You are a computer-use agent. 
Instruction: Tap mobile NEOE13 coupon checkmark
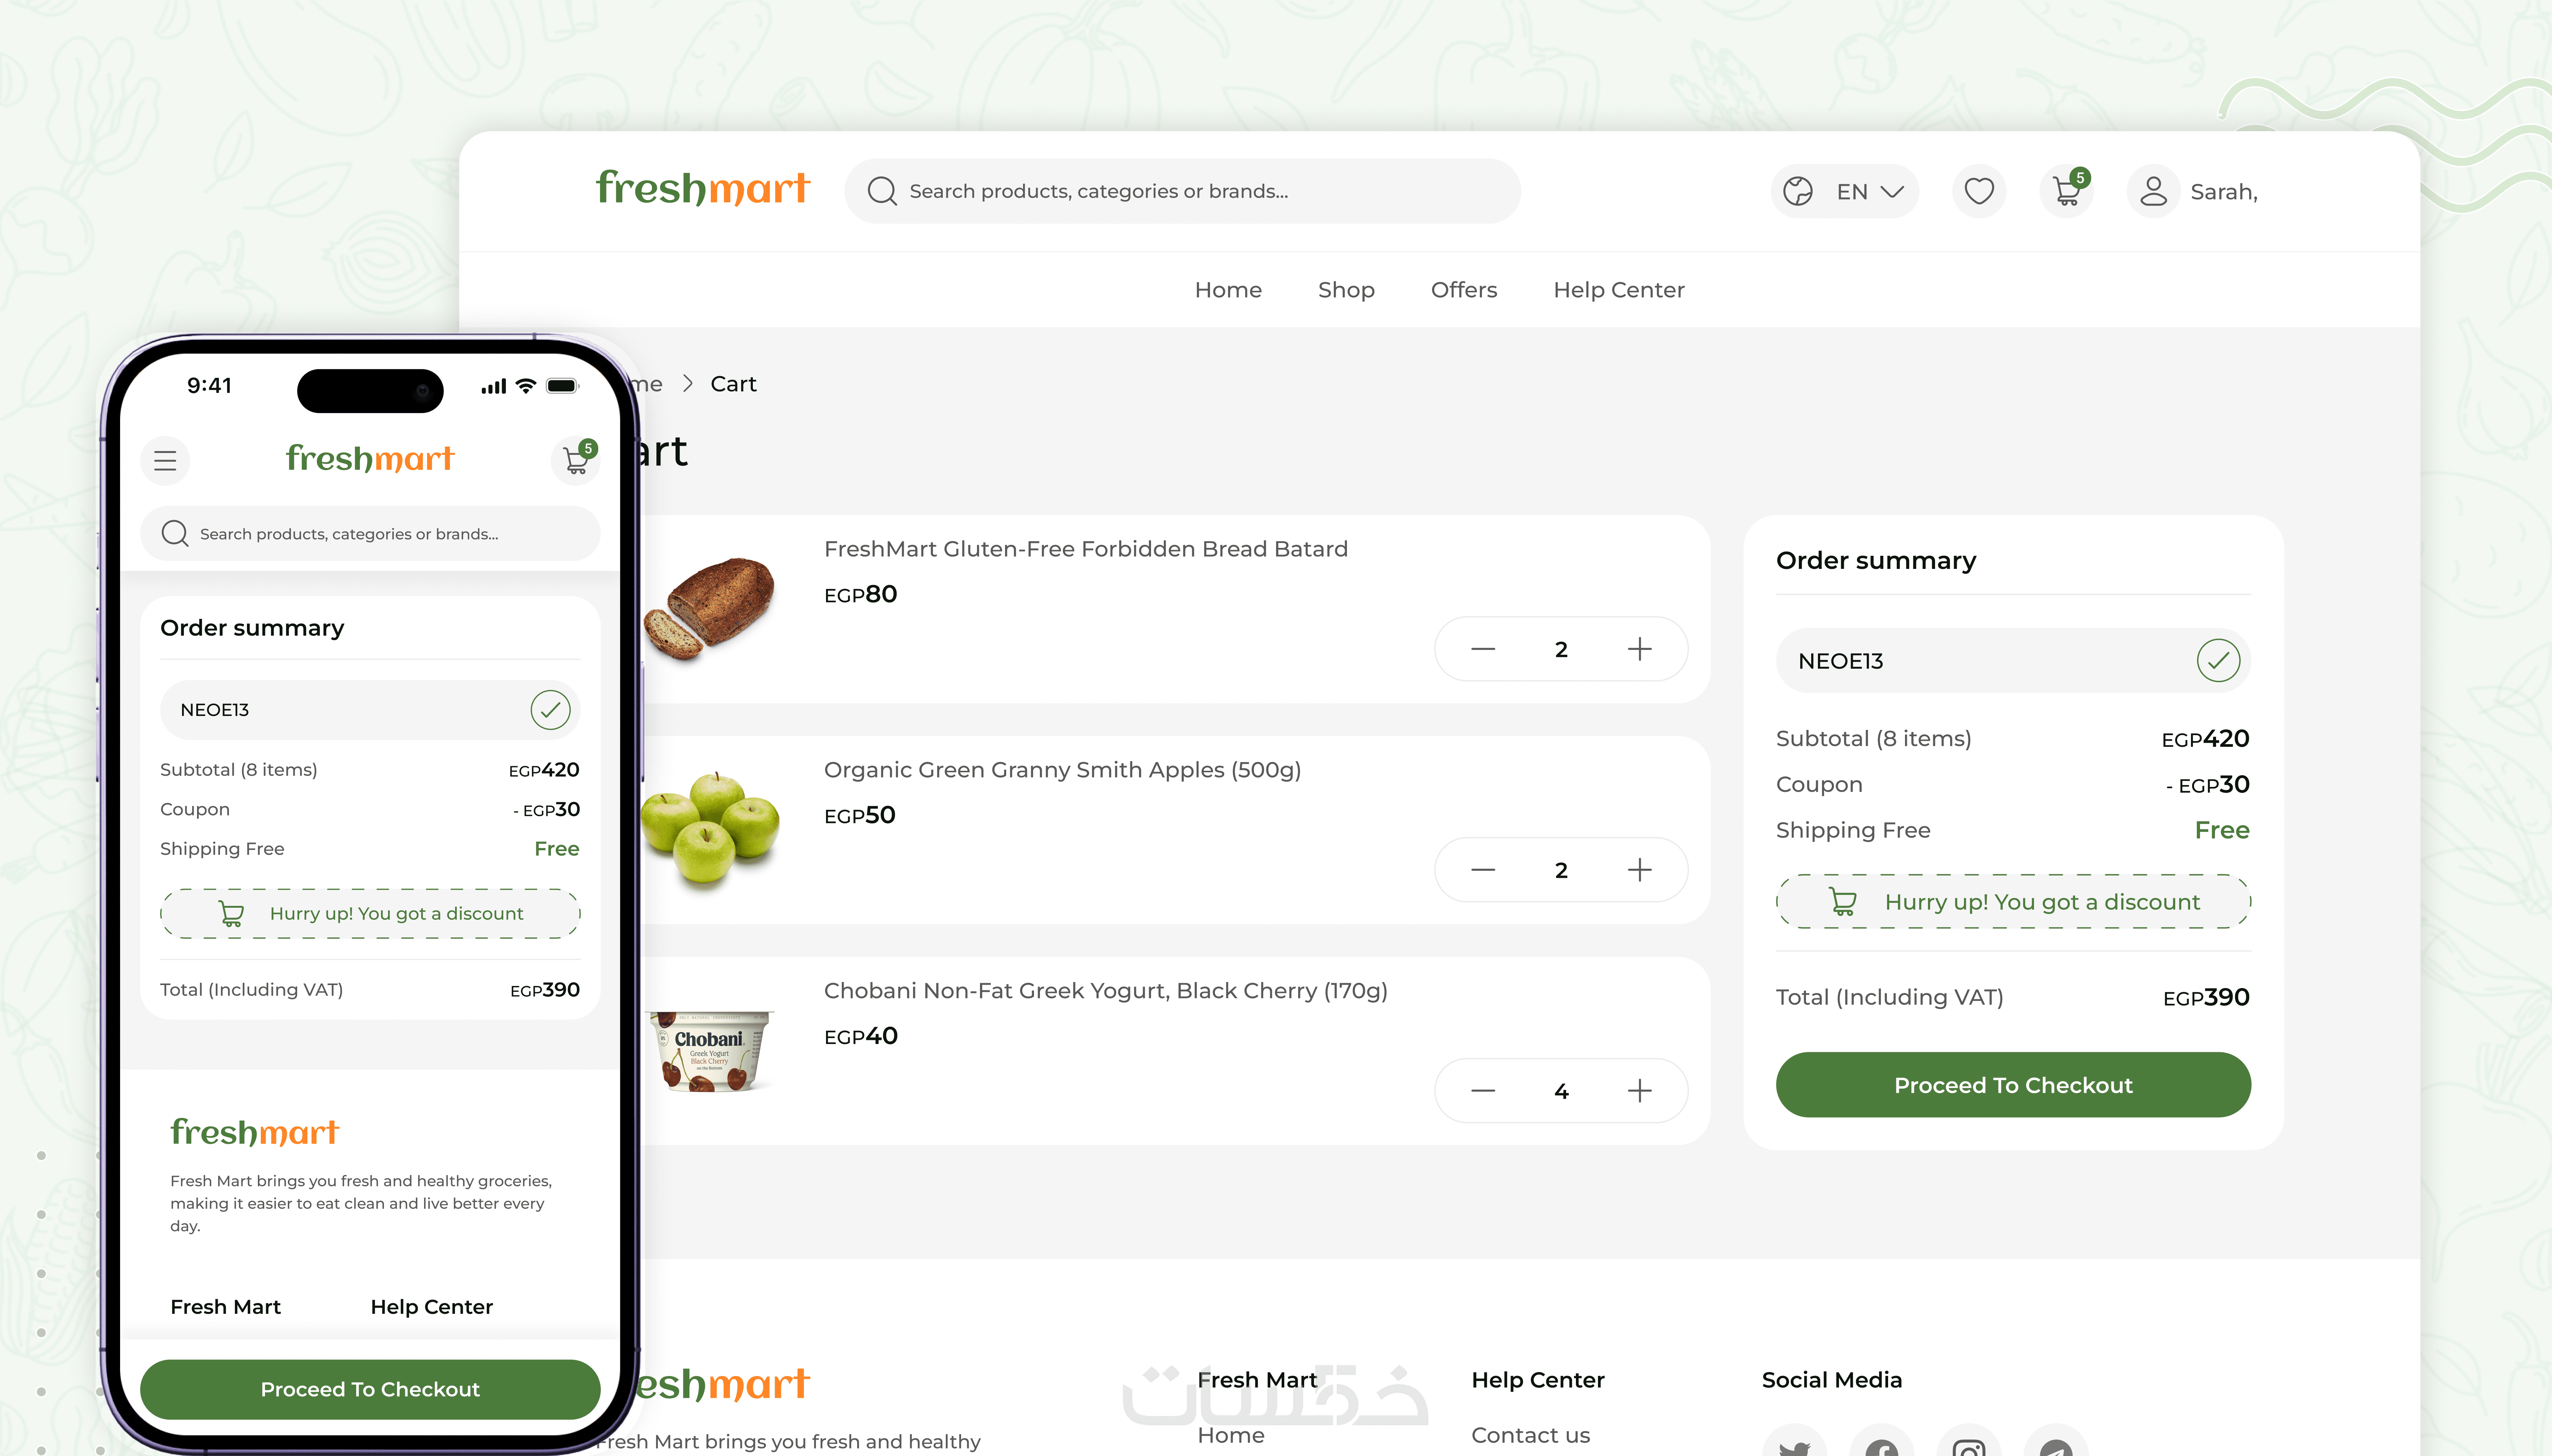pyautogui.click(x=550, y=710)
